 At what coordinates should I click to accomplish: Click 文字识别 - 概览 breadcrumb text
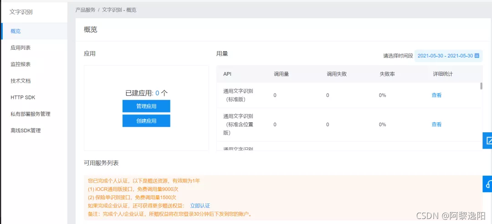pyautogui.click(x=119, y=10)
